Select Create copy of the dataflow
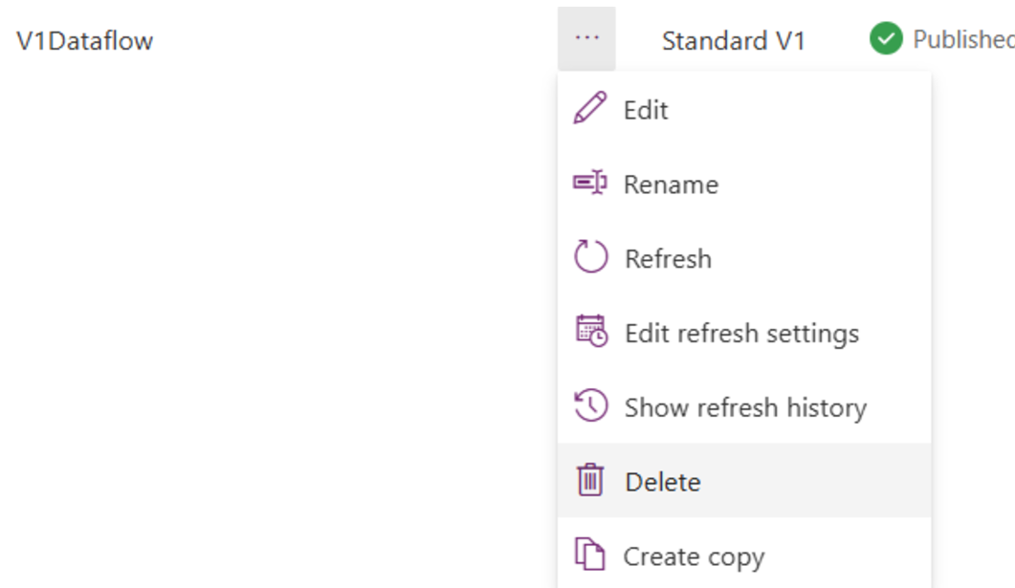 [x=694, y=555]
